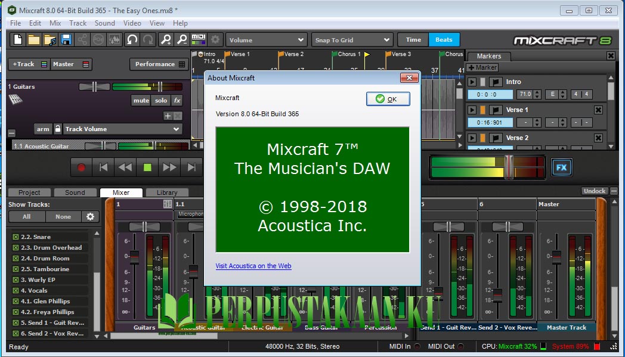The image size is (625, 357).
Task: Click the share/publish icon in toolbar
Action: pyautogui.click(x=82, y=39)
